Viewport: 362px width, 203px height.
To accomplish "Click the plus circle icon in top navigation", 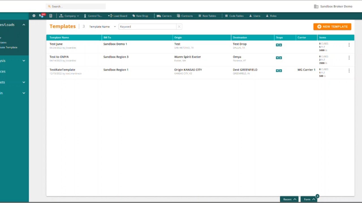I will 34,16.
